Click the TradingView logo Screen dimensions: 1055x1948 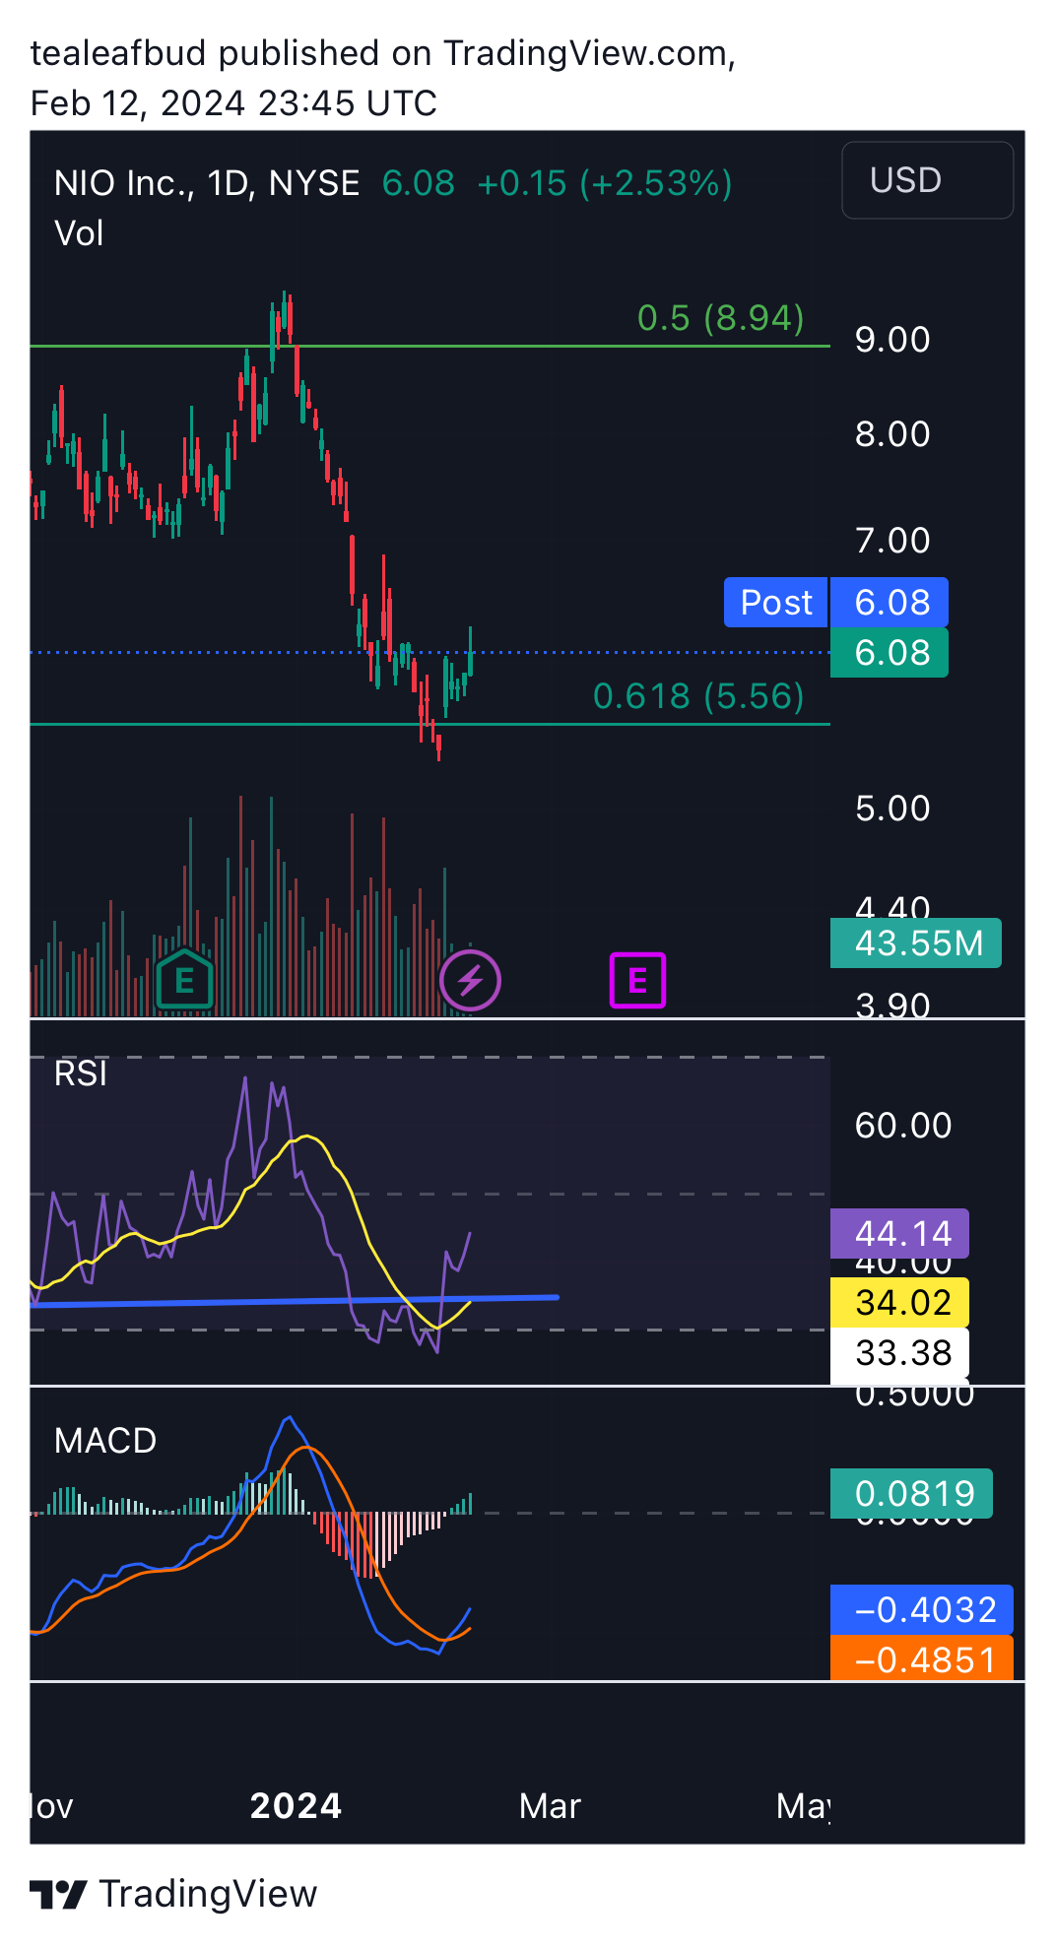(58, 1894)
